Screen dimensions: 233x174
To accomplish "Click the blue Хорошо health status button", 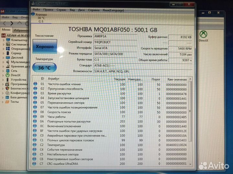I will point(44,47).
